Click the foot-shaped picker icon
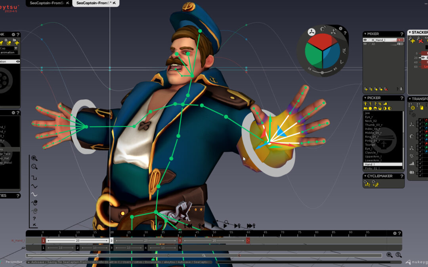 click(x=385, y=104)
